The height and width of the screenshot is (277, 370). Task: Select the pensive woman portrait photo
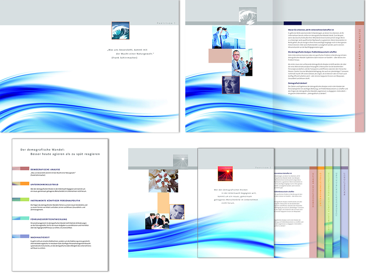point(178,211)
